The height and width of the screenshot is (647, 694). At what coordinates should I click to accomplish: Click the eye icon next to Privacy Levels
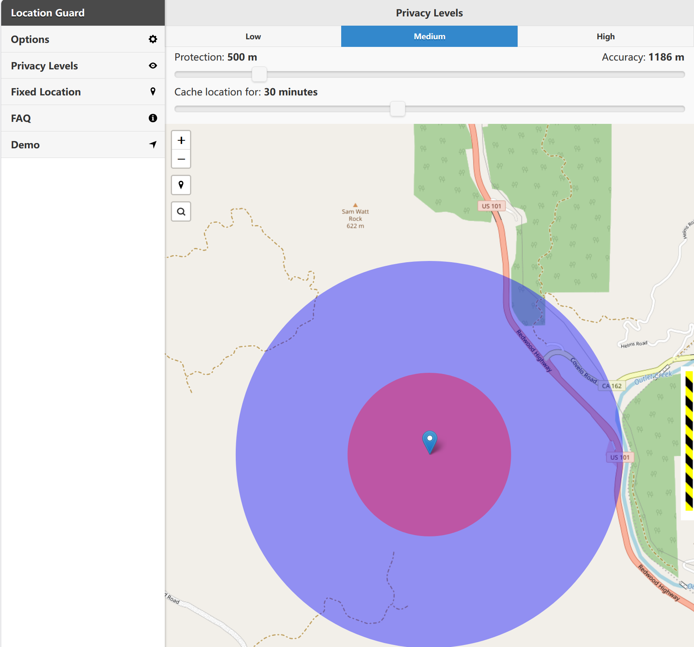pos(153,66)
